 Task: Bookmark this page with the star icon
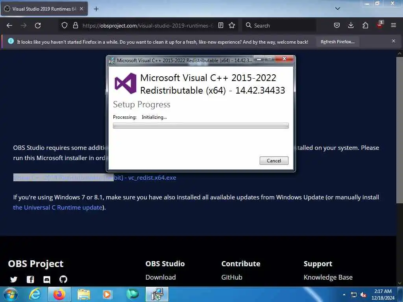(x=232, y=25)
